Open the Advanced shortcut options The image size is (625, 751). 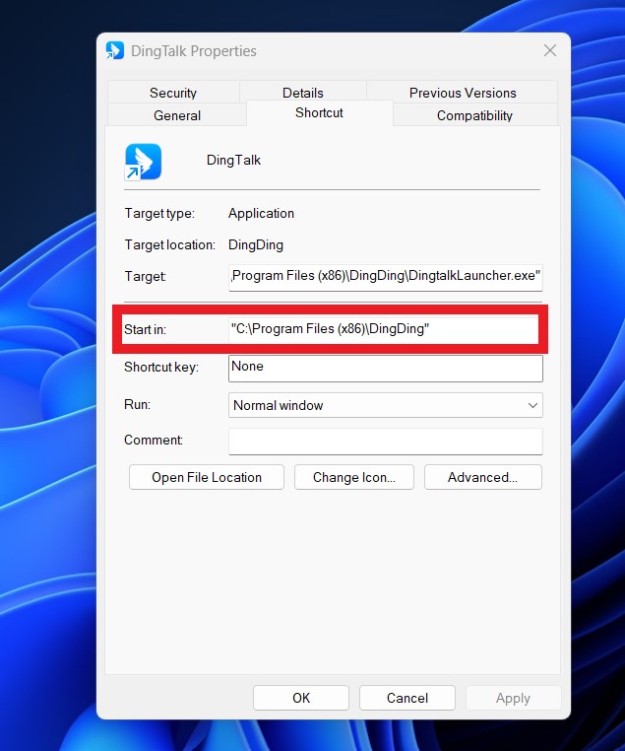tap(483, 477)
